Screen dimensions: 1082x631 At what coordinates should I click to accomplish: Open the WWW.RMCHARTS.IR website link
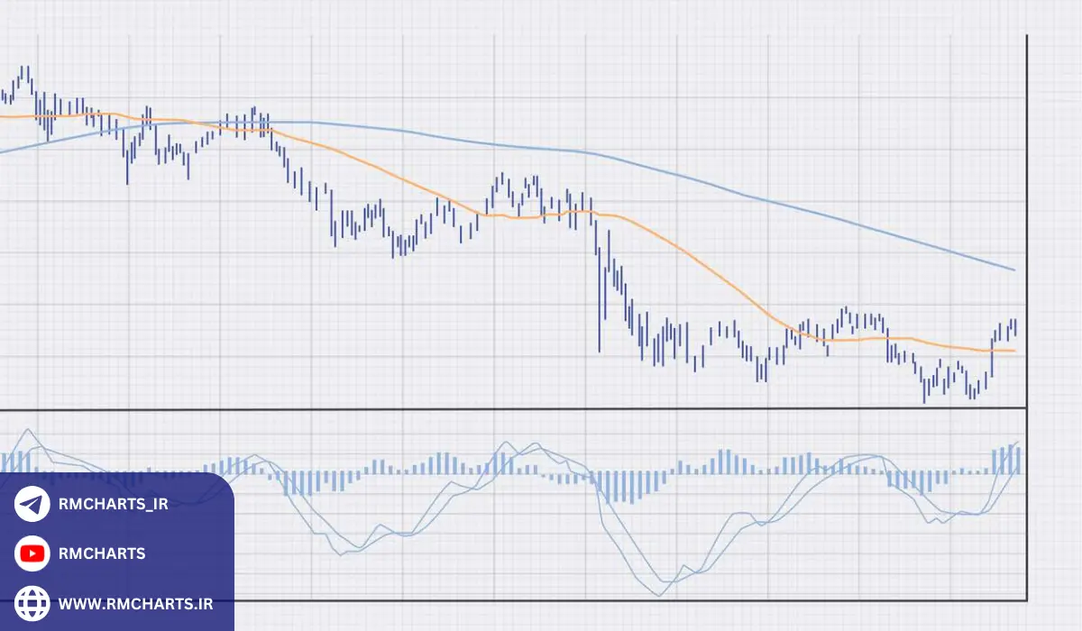(x=135, y=603)
